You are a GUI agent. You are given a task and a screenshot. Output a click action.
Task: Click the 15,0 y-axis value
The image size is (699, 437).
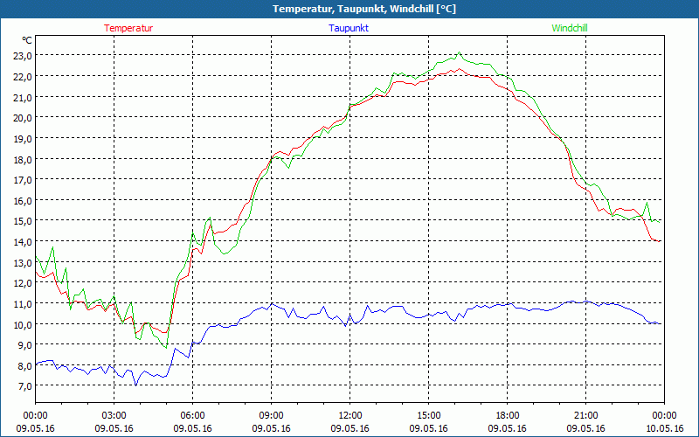pyautogui.click(x=23, y=221)
